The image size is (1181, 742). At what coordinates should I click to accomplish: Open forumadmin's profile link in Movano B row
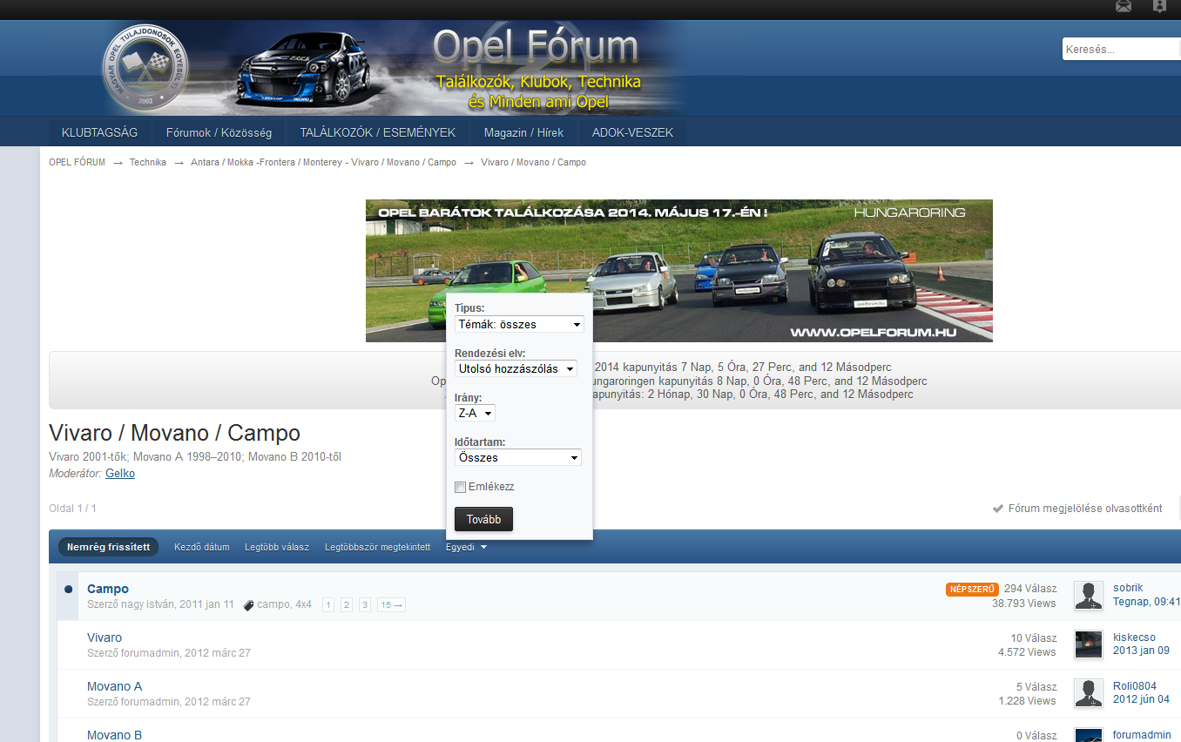(1142, 735)
